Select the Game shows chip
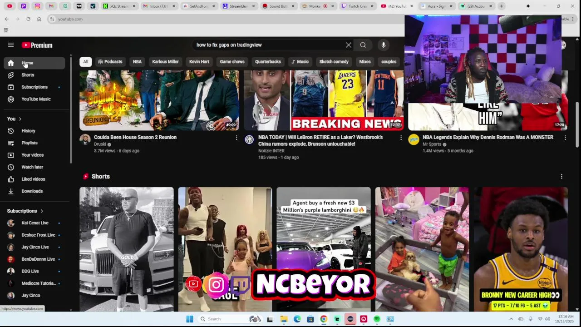The width and height of the screenshot is (581, 327). point(232,62)
